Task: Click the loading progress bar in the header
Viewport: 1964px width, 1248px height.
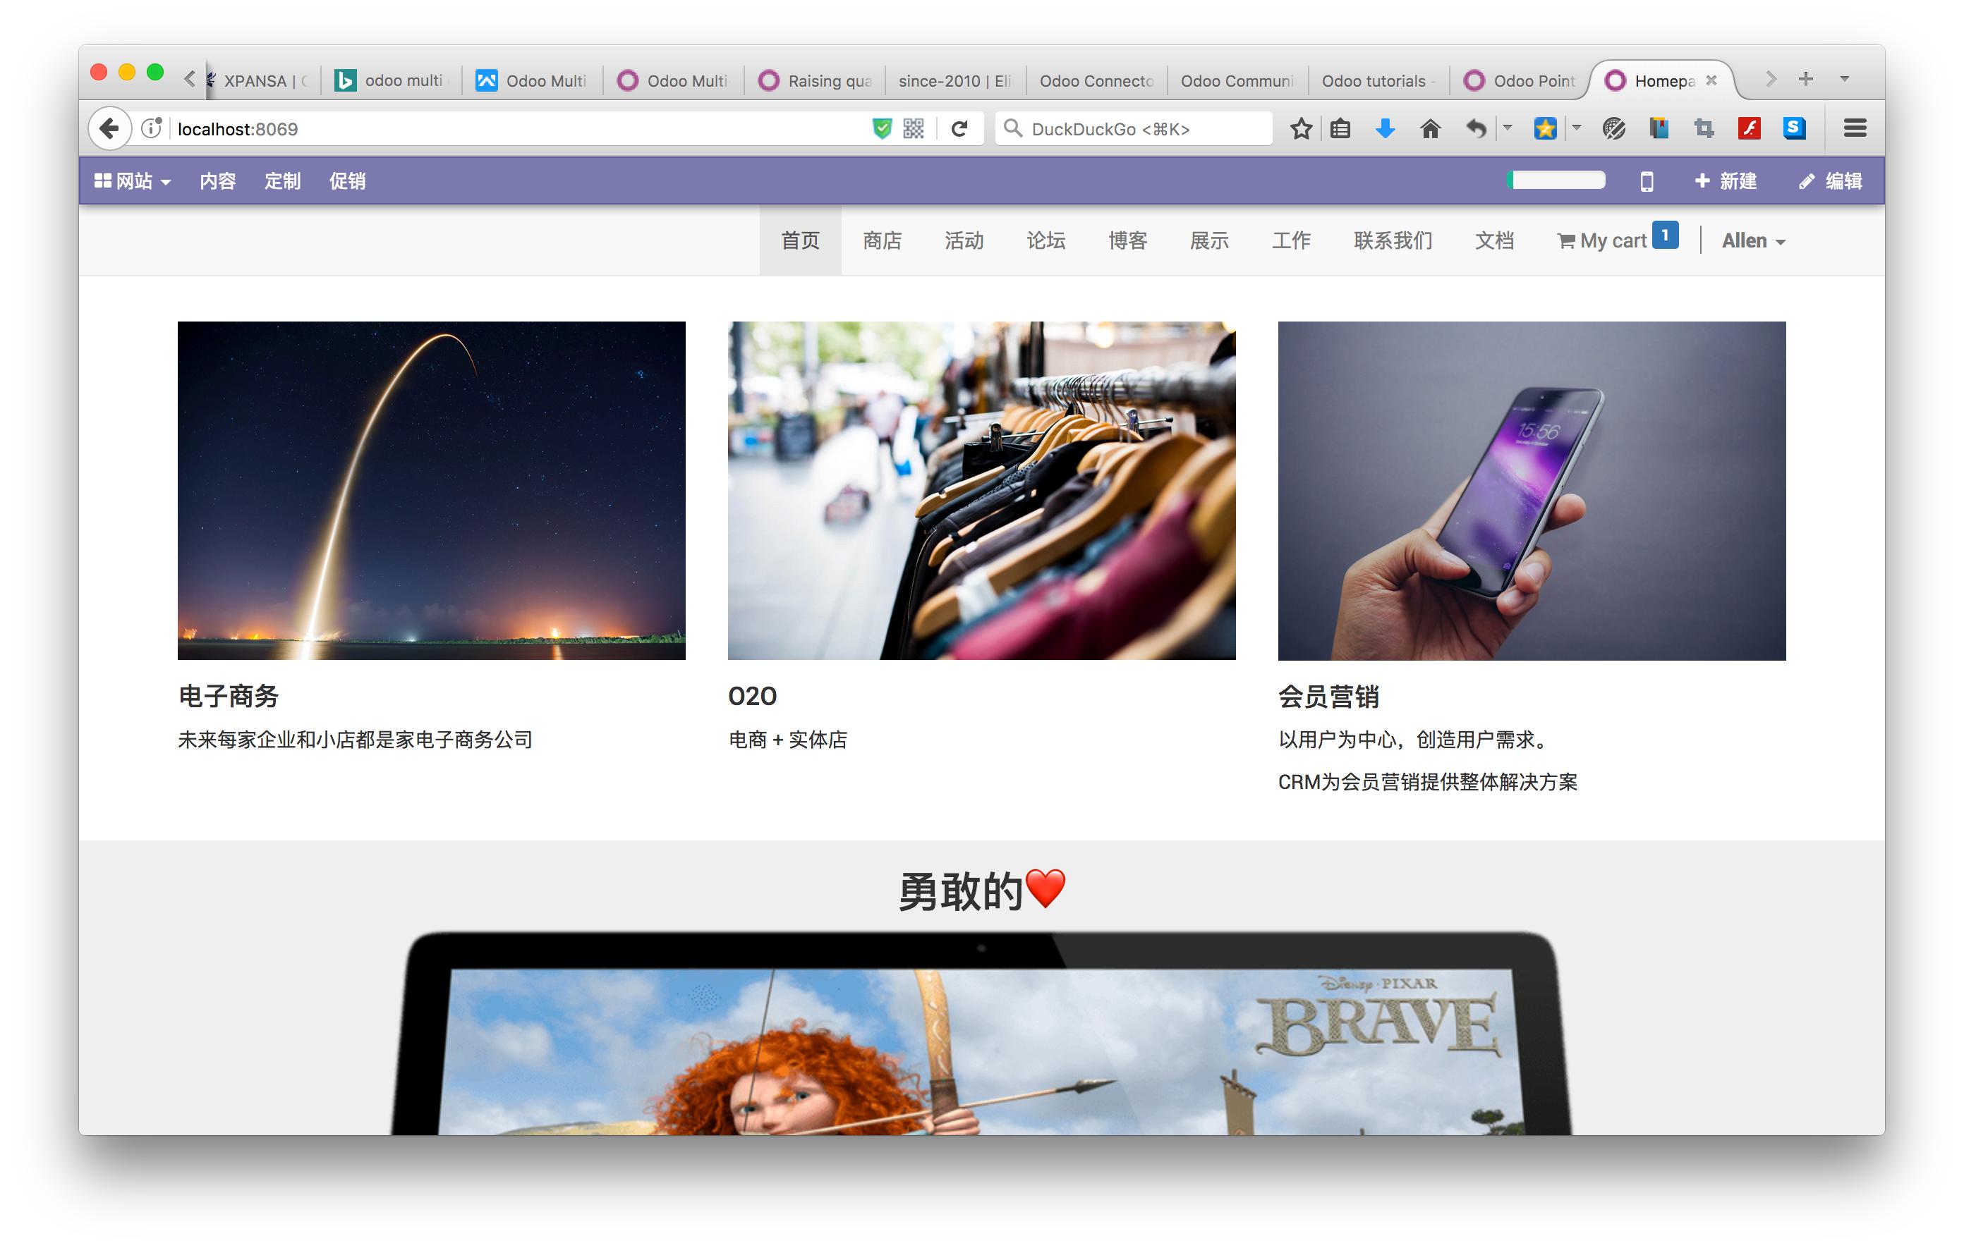Action: [1555, 178]
